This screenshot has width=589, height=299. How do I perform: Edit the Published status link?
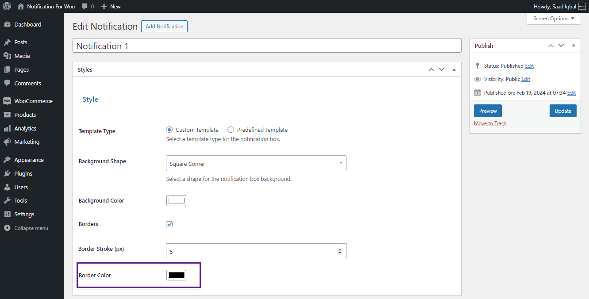click(x=529, y=66)
